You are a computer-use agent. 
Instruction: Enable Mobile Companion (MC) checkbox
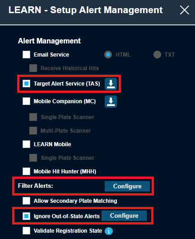coord(26,101)
